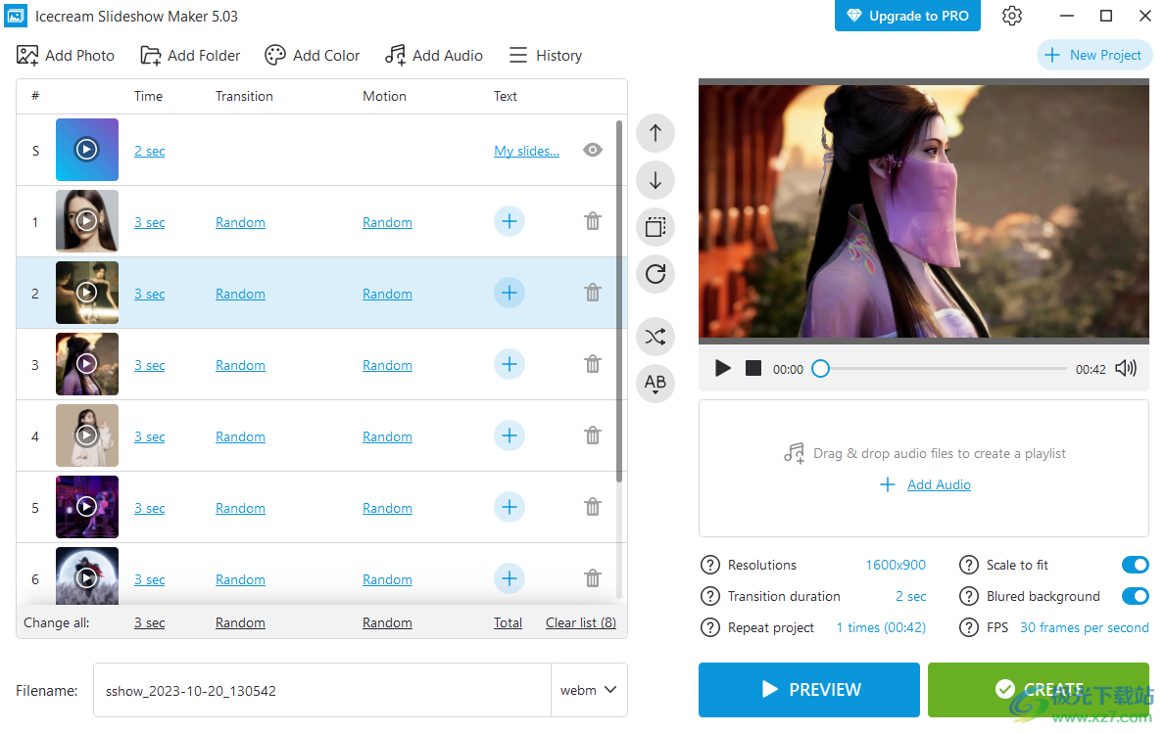
Task: Change slide 2 Motion Random setting
Action: pyautogui.click(x=387, y=294)
